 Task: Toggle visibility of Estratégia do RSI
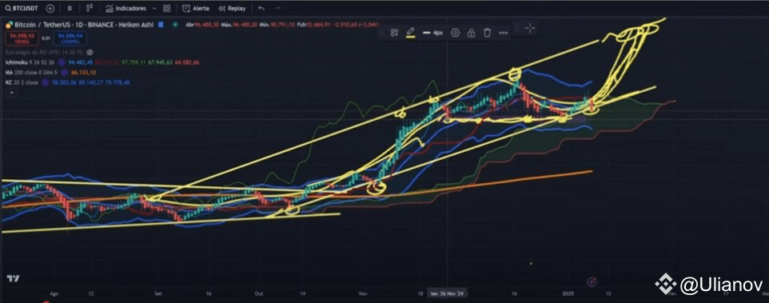90,52
